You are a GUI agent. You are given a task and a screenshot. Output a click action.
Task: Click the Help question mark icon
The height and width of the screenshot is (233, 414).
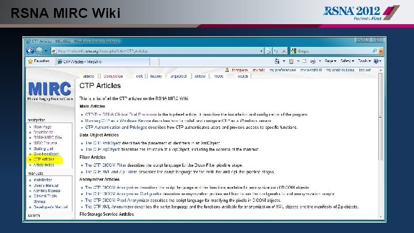click(x=377, y=62)
